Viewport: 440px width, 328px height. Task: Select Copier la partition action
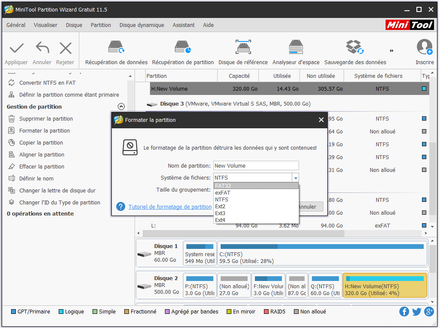pyautogui.click(x=41, y=143)
